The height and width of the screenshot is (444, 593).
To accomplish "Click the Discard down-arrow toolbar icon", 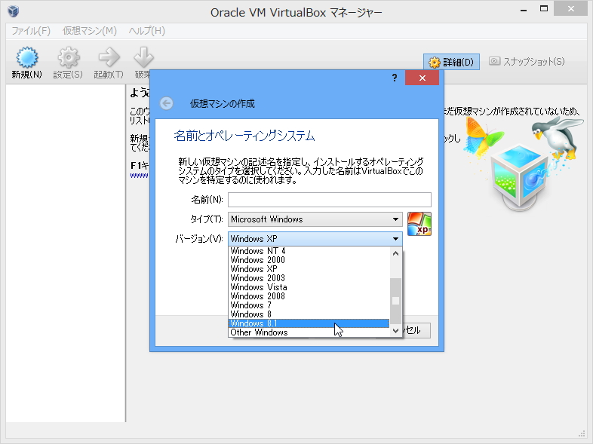I will click(143, 57).
